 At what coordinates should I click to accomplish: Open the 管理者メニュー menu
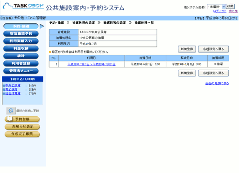(21, 71)
